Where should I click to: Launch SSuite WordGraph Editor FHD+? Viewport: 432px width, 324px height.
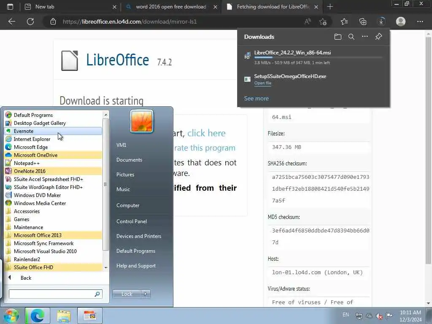tap(53, 187)
